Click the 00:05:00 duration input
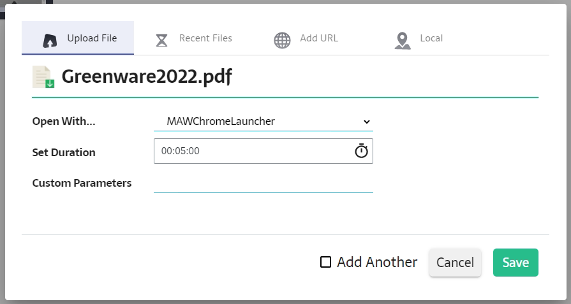The image size is (571, 304). point(252,152)
